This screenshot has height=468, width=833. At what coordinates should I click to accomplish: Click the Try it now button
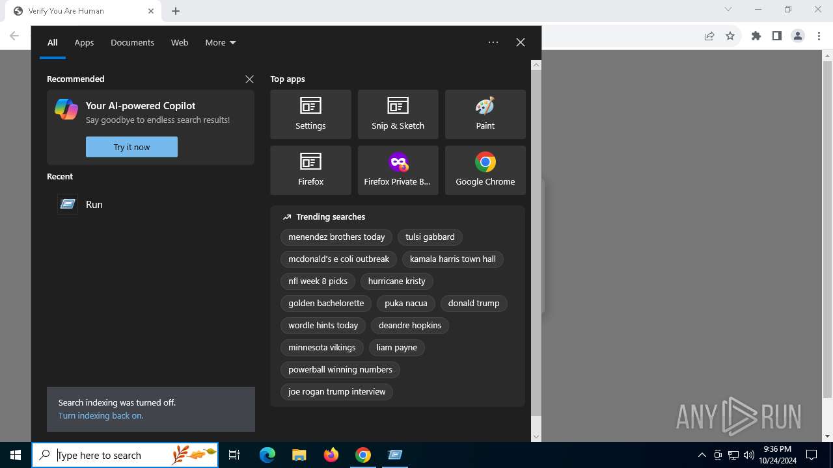coord(131,147)
